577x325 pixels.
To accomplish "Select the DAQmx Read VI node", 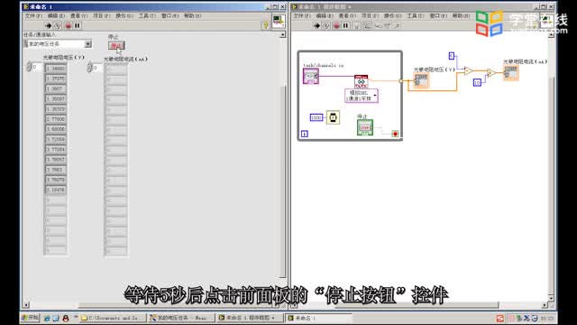I will (361, 81).
